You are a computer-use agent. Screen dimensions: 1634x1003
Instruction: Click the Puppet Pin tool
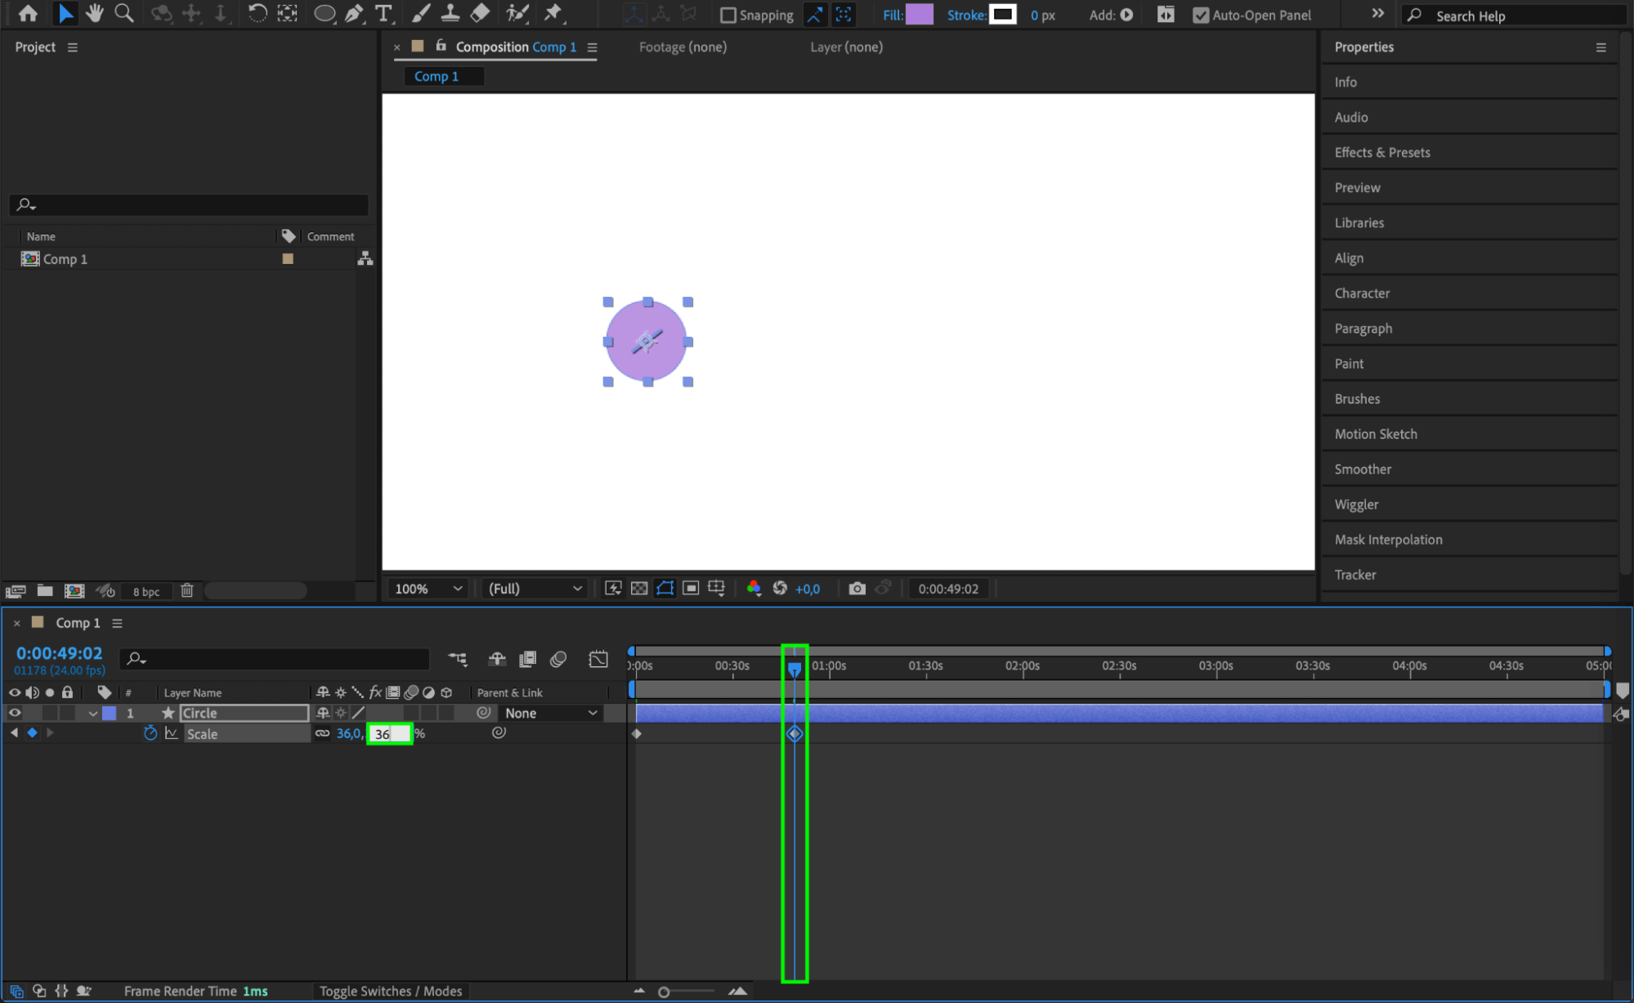[x=553, y=14]
